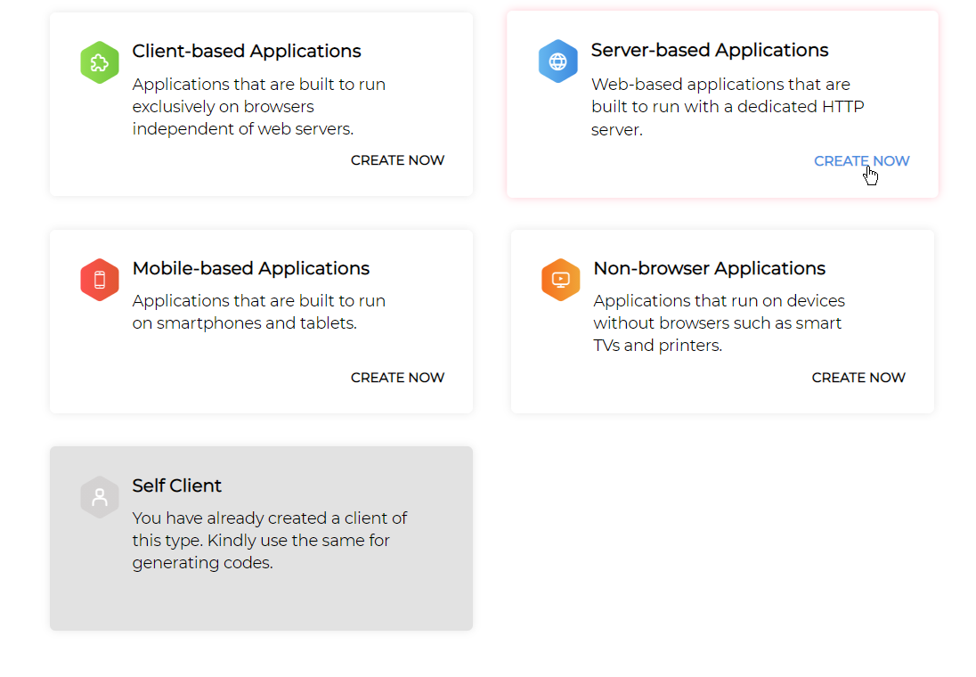Click the blue globe Server-based Applications icon
Viewport: 976px width, 677px height.
558,61
